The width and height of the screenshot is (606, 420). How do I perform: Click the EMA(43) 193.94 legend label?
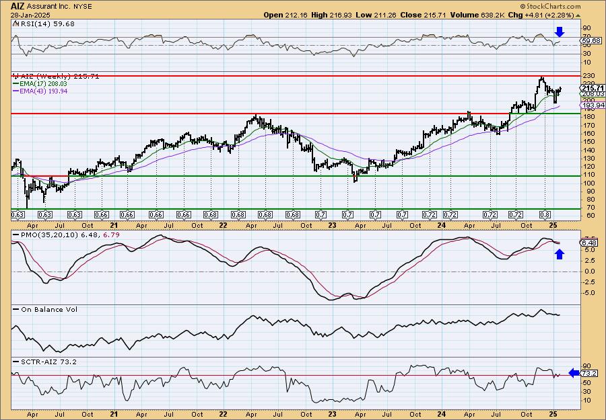[x=42, y=91]
